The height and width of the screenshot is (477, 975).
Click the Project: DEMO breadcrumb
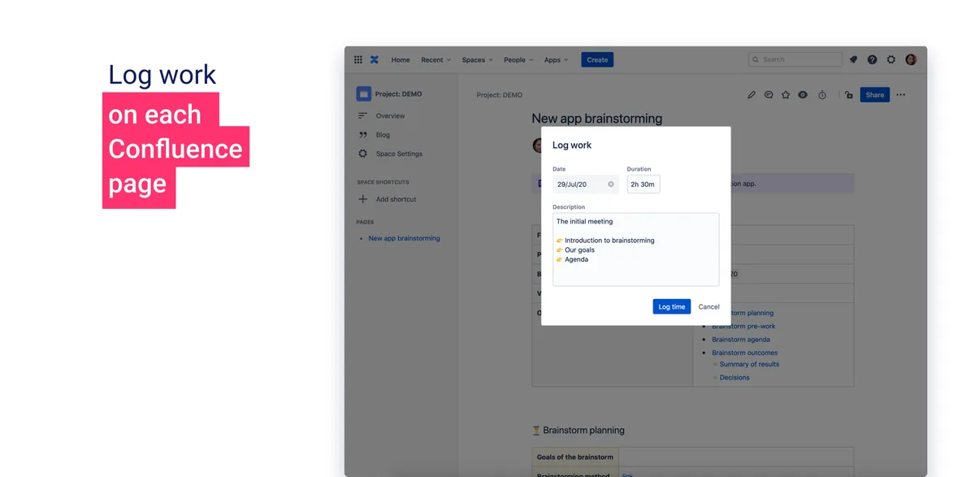pos(500,95)
